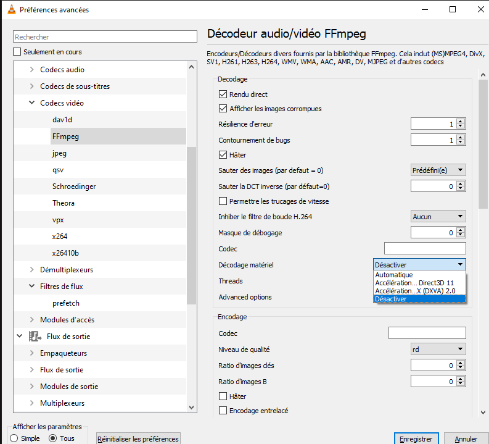Click the Décodage matériel combo box
This screenshot has height=444, width=489.
(419, 264)
